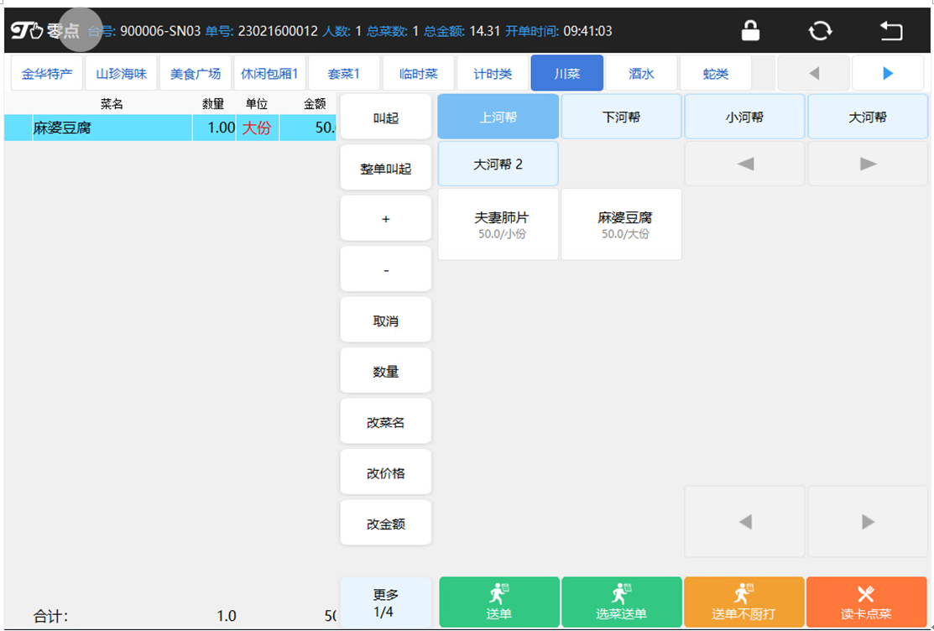934x631 pixels.
Task: Select the 小河帮 subcategory
Action: [744, 117]
